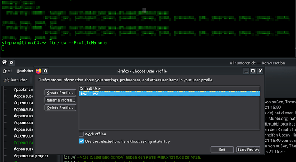
Task: Minimize the Firefox profile dialog
Action: click(x=246, y=71)
